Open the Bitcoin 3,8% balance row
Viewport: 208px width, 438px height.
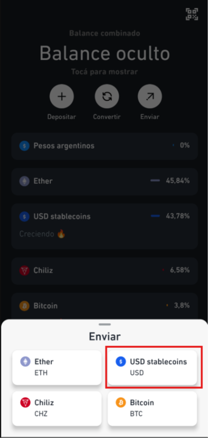tap(105, 306)
